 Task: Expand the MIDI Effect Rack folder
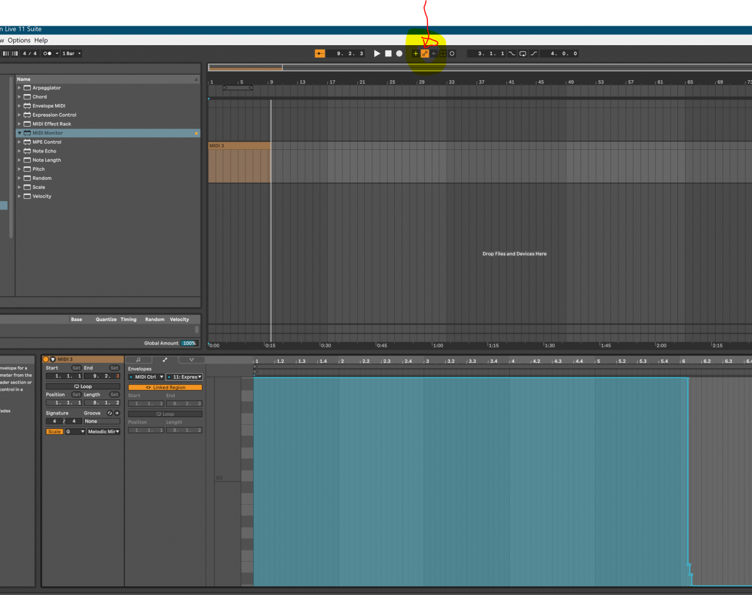pos(19,124)
